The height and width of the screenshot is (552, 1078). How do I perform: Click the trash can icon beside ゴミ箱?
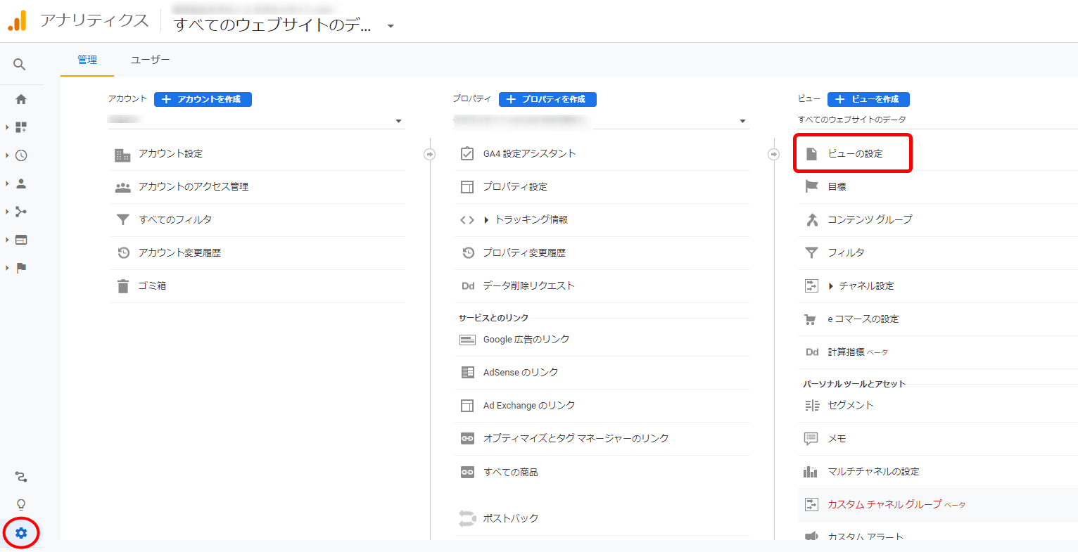123,286
